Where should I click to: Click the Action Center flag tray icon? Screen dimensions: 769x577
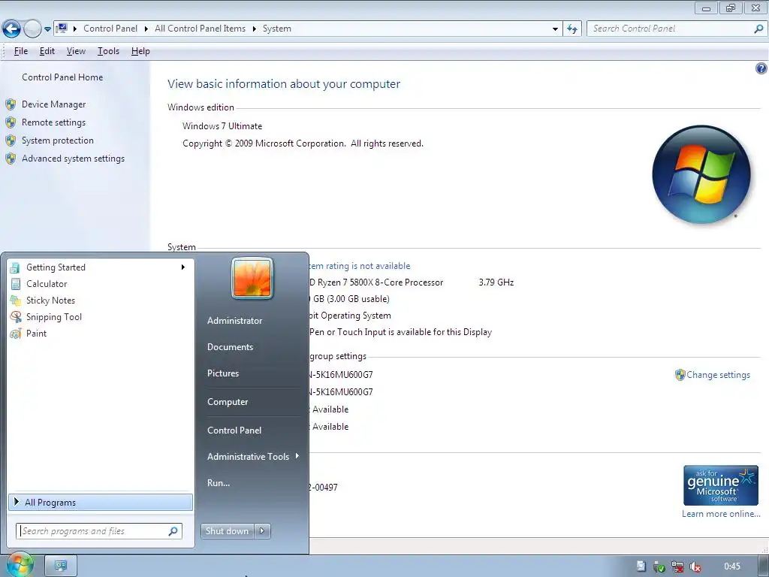coord(641,566)
